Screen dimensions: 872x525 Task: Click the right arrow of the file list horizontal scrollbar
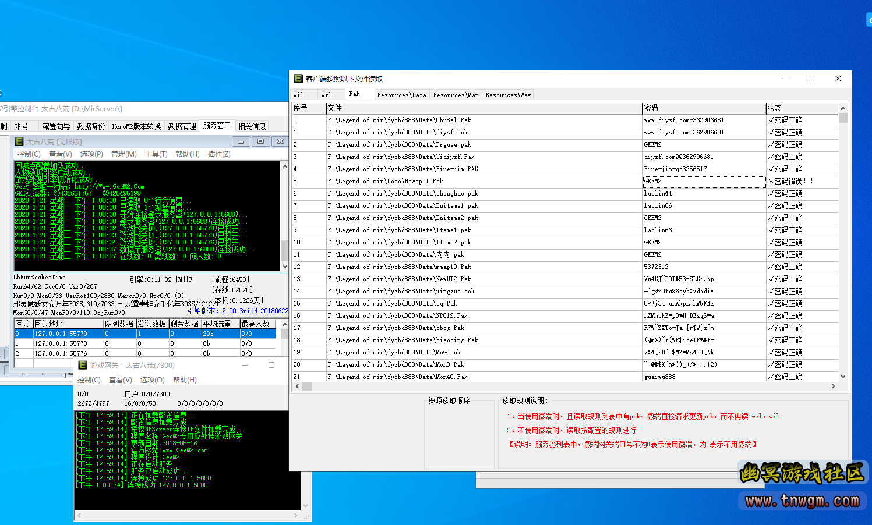tap(833, 386)
